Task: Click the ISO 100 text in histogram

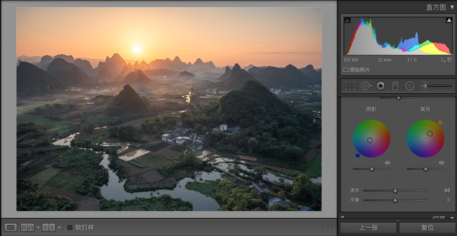Action: click(x=351, y=60)
